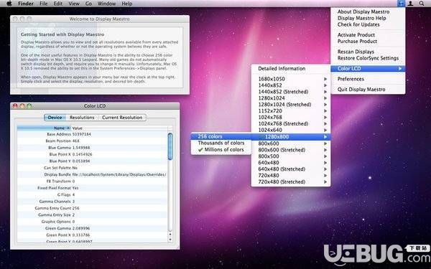Select the Fixed Pixel Format row
Screen dimensions: 431x269
click(x=92, y=188)
